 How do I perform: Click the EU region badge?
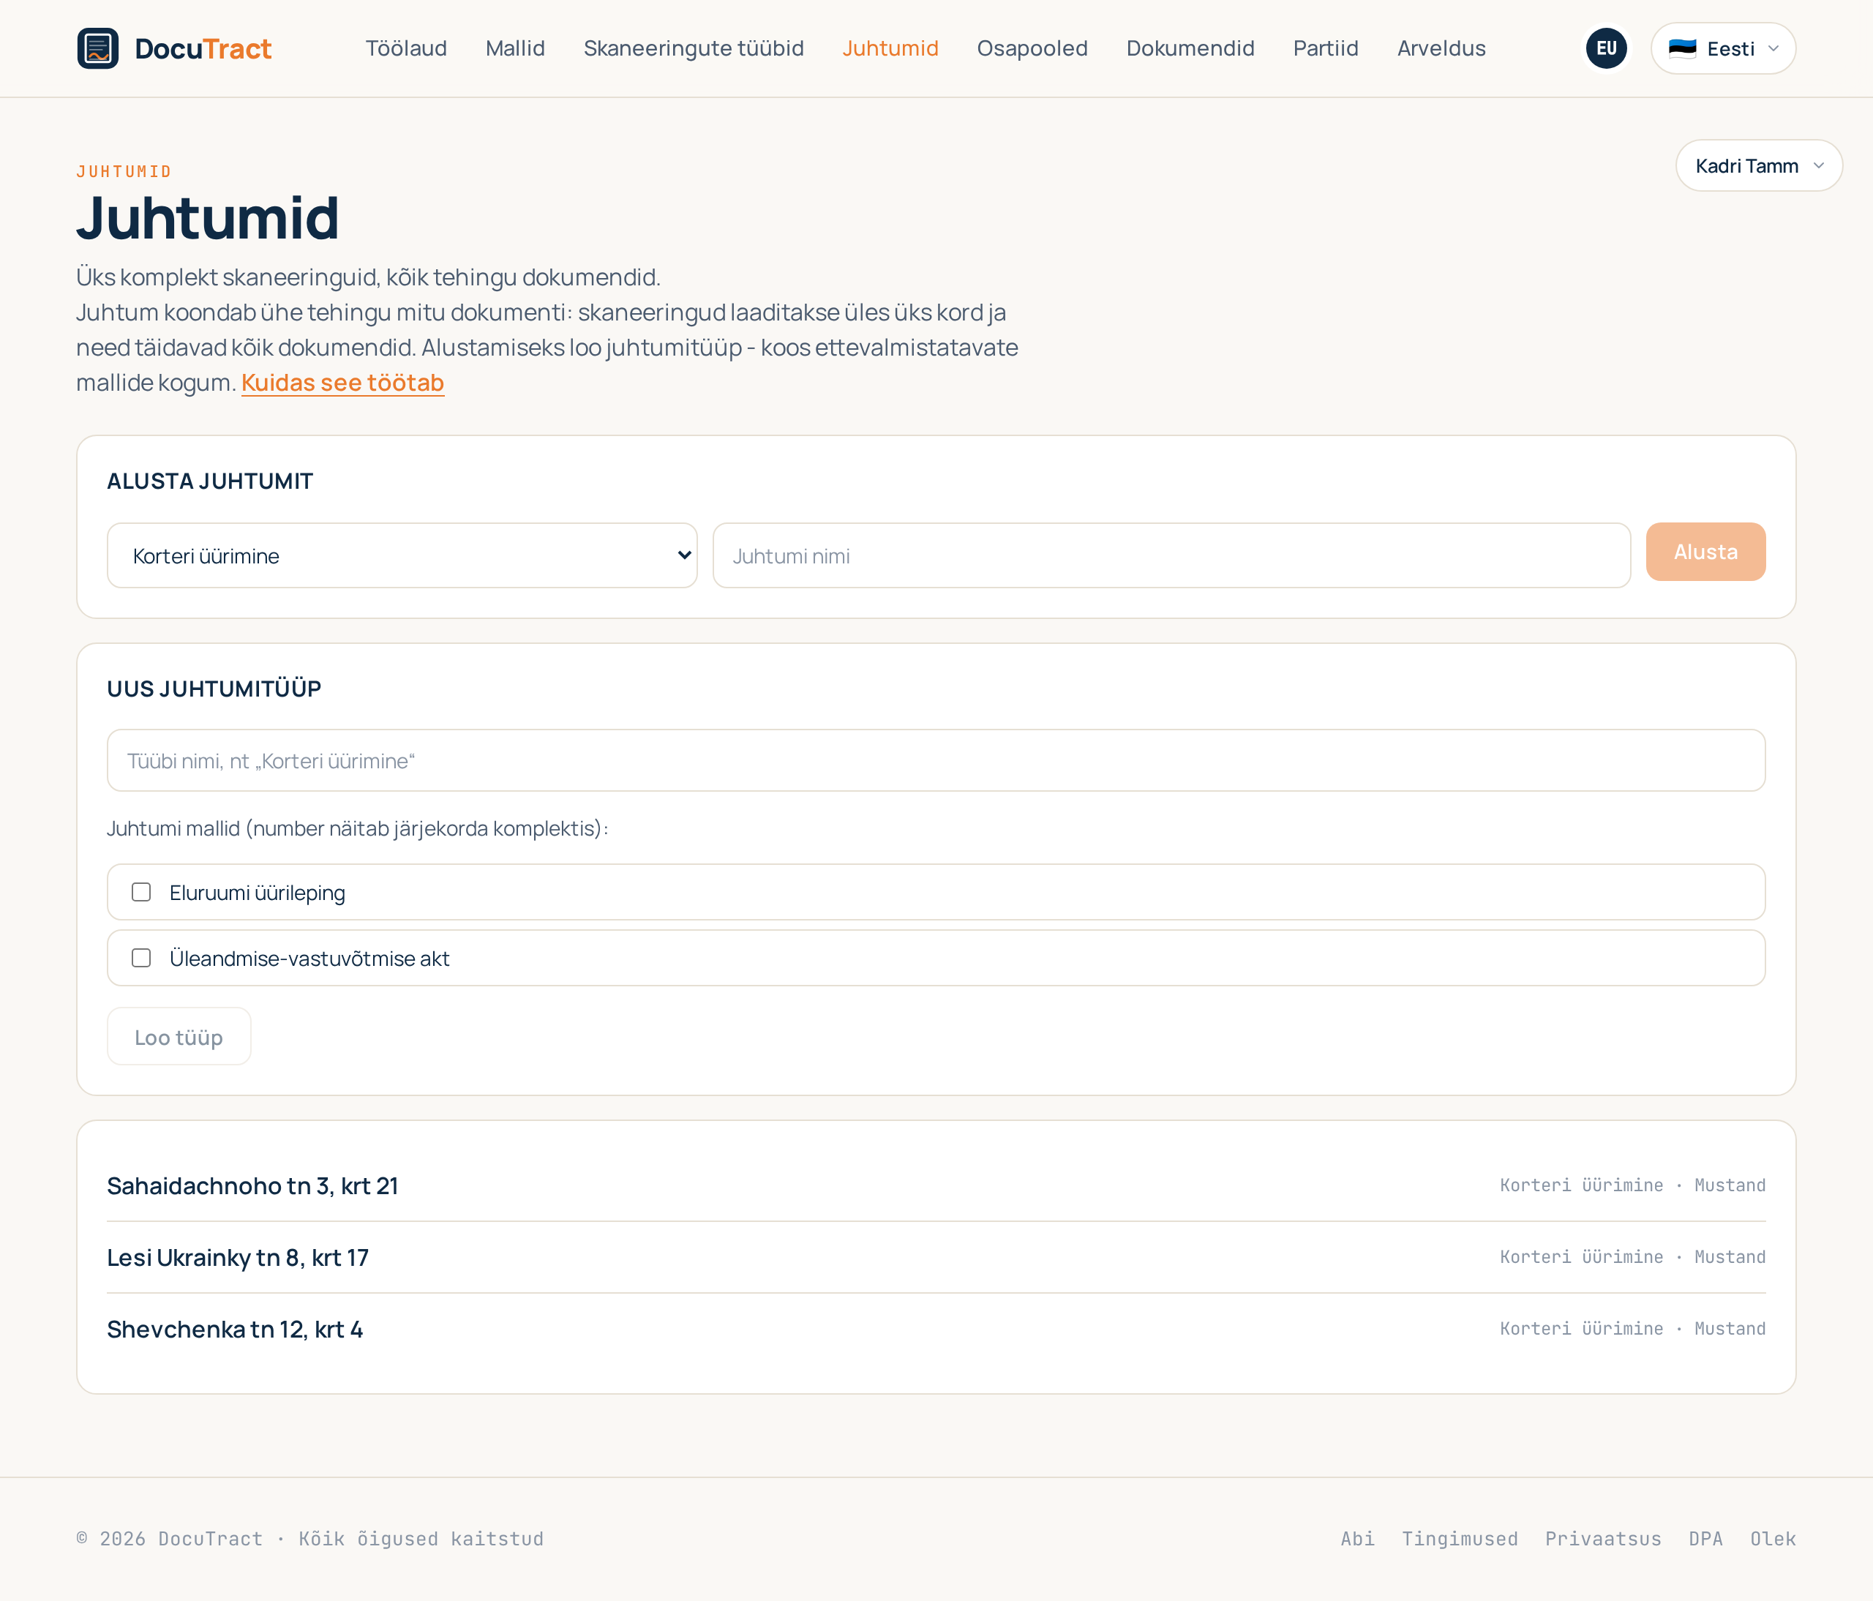1607,48
